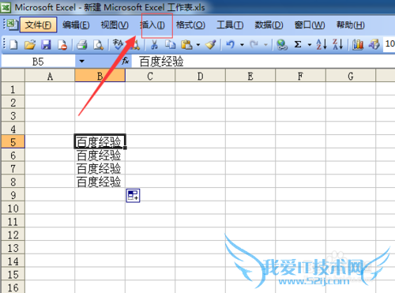Open the 视图(V) menu

coord(115,25)
